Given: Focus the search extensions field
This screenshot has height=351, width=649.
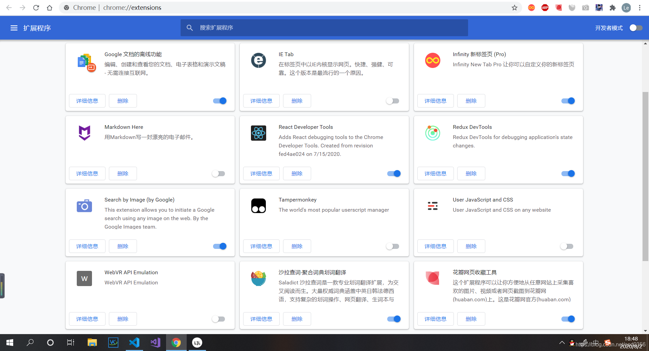Looking at the screenshot, I should click(x=324, y=28).
